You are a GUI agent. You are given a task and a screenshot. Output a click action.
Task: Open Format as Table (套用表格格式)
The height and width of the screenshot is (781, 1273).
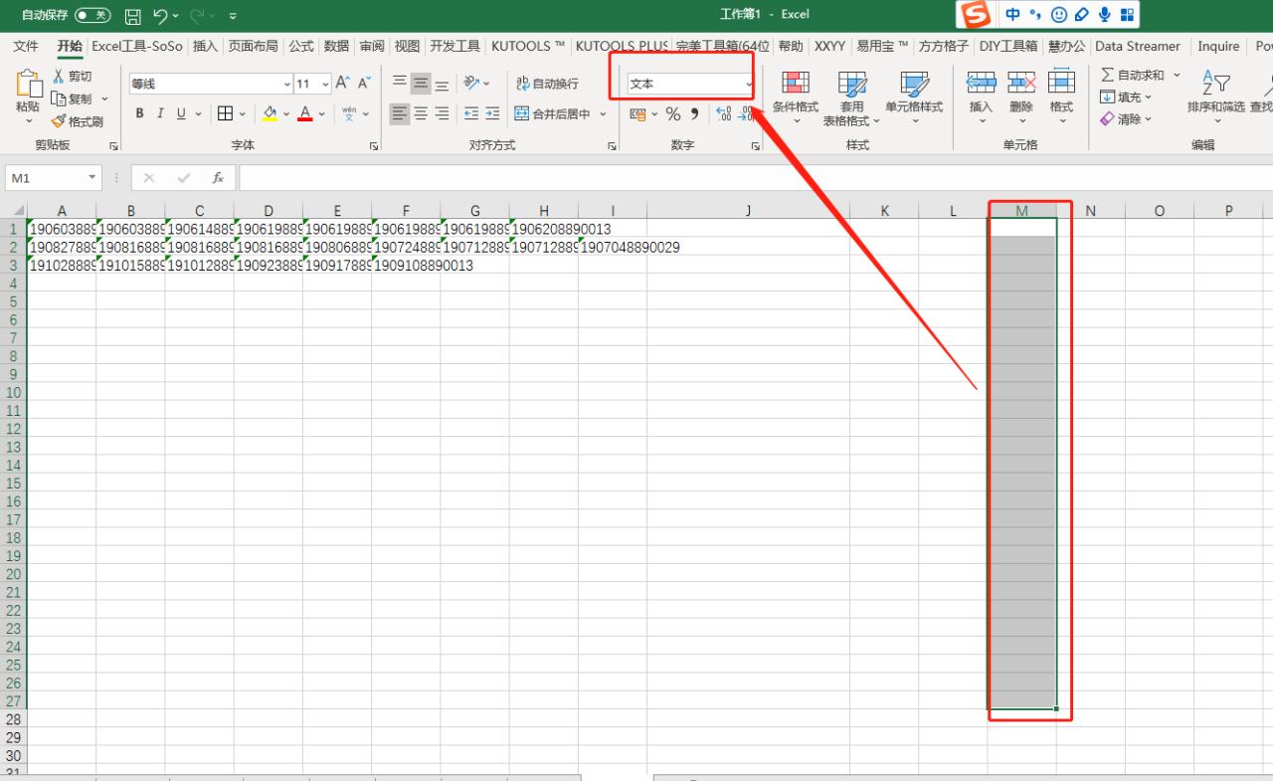(851, 98)
